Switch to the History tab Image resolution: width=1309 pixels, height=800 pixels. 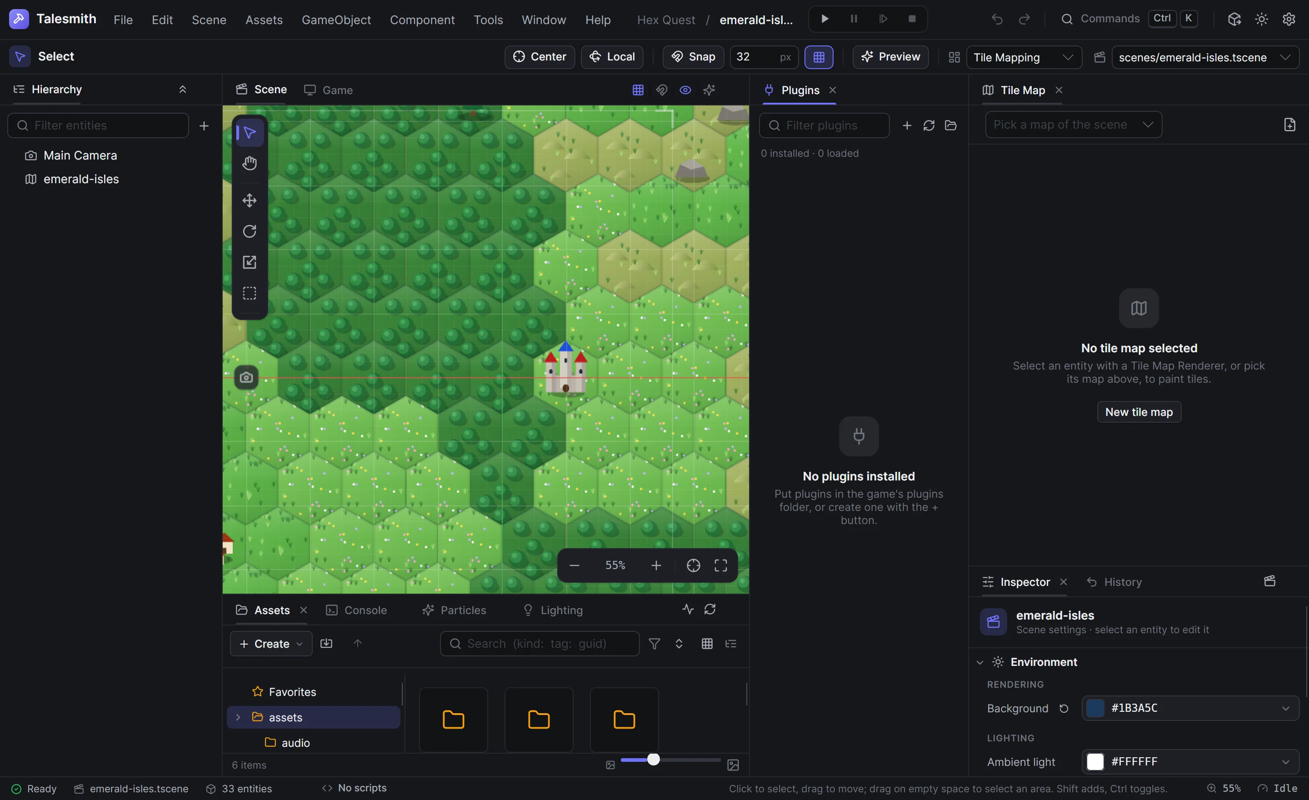click(x=1114, y=582)
